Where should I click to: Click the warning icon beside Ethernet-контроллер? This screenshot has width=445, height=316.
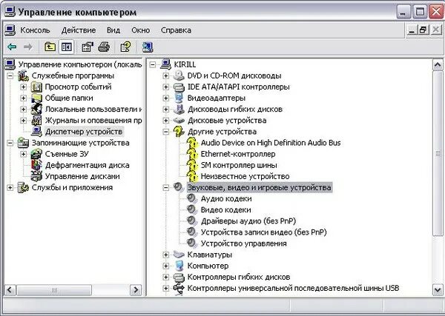point(192,154)
